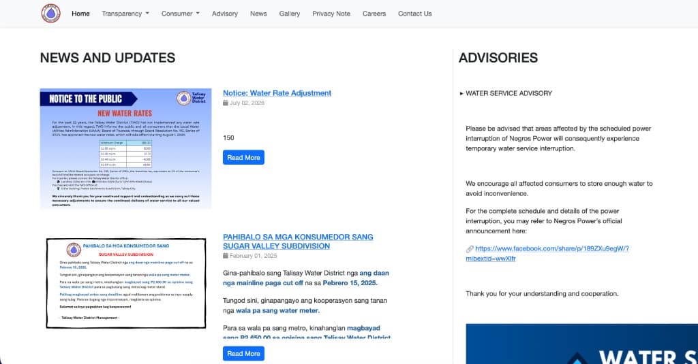Click the Talisay Water District logo
The height and width of the screenshot is (364, 698).
[50, 14]
